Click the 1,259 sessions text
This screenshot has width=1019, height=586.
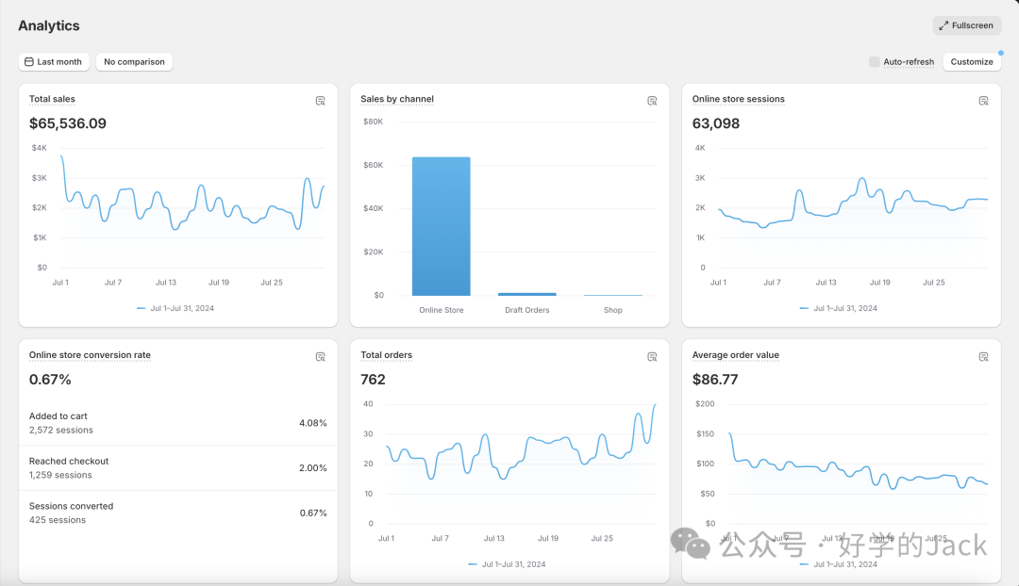[60, 475]
